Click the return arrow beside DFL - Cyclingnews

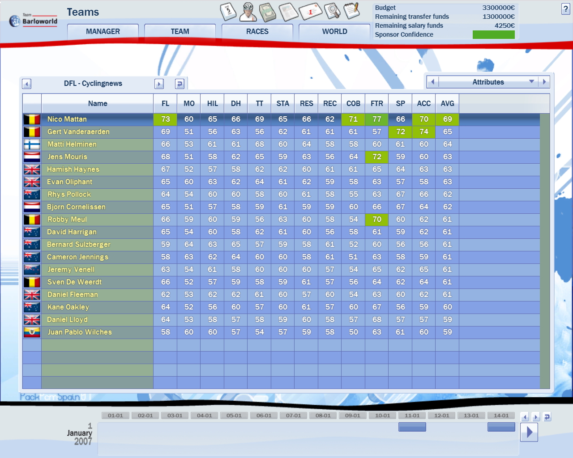[180, 84]
